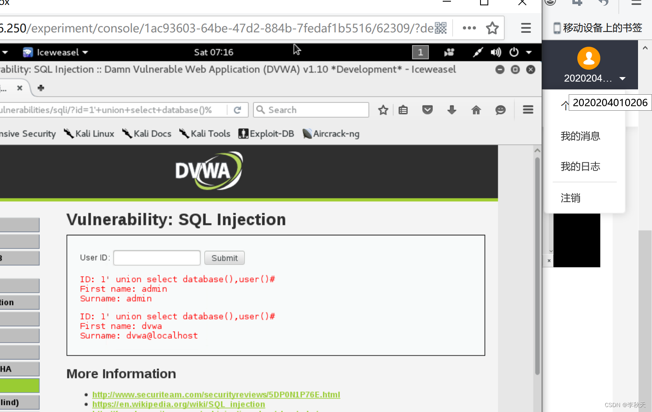Expand the system menu arrow
The width and height of the screenshot is (652, 412).
click(x=528, y=52)
